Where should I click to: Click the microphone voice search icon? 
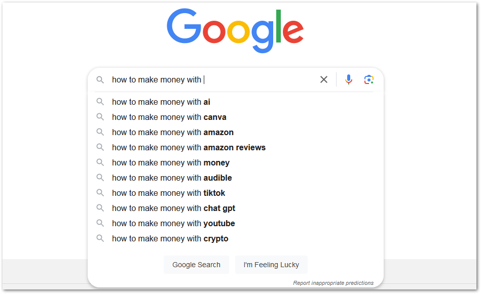(x=349, y=79)
